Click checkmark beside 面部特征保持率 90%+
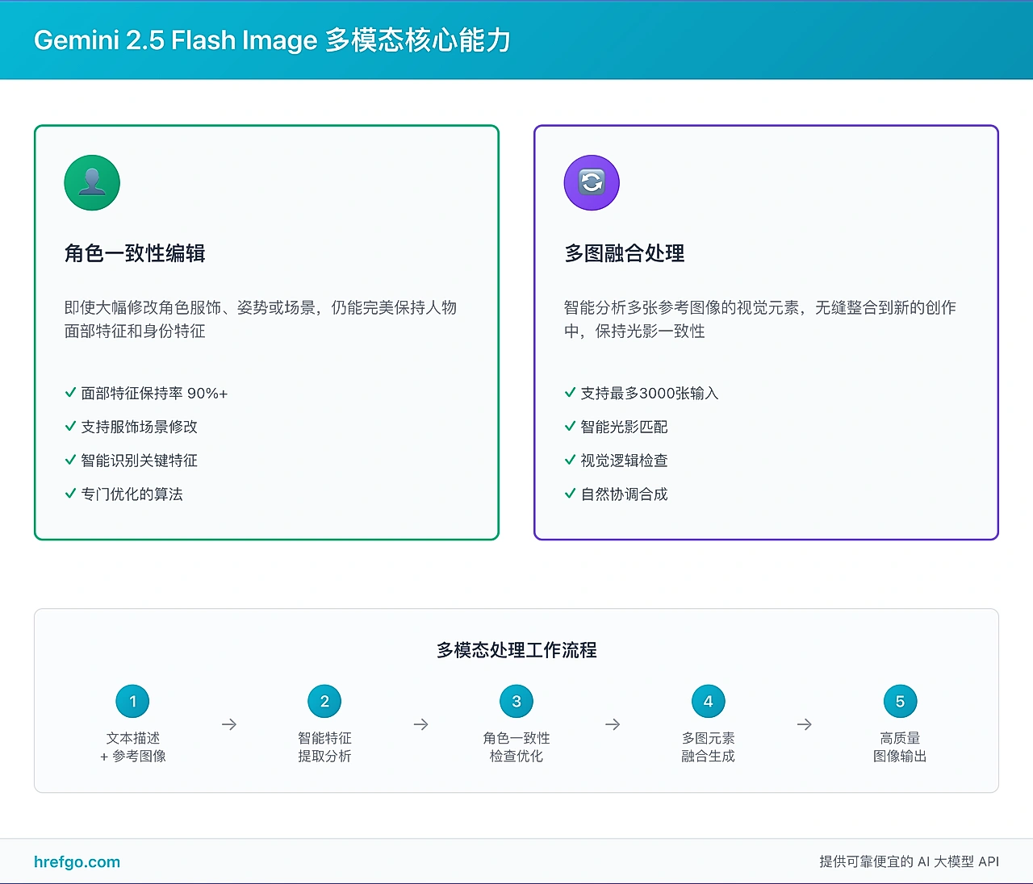The height and width of the screenshot is (884, 1033). point(70,393)
